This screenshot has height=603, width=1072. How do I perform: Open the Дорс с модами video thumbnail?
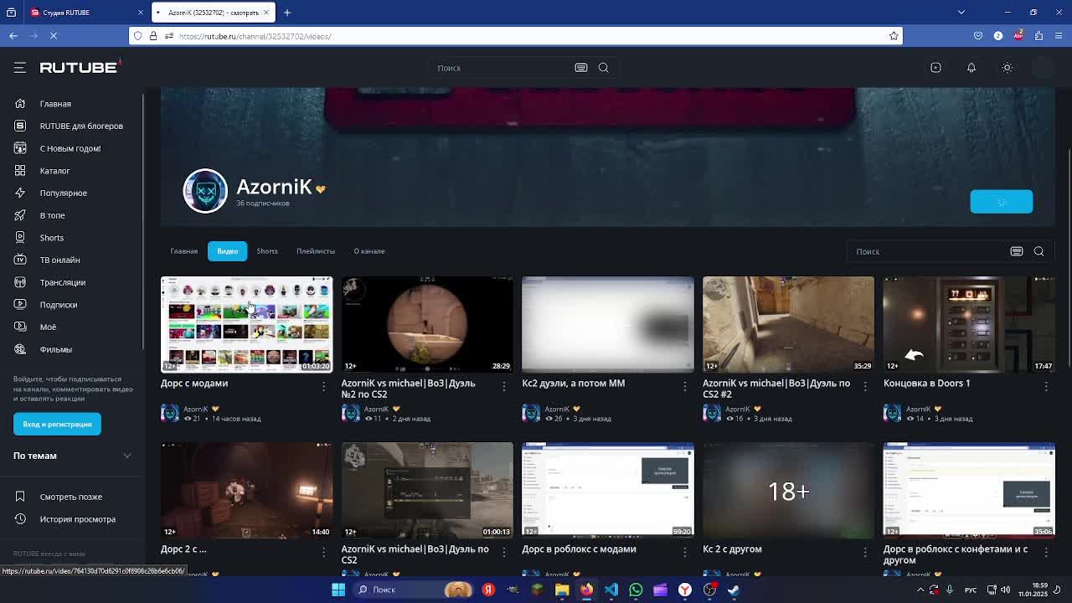coord(246,324)
